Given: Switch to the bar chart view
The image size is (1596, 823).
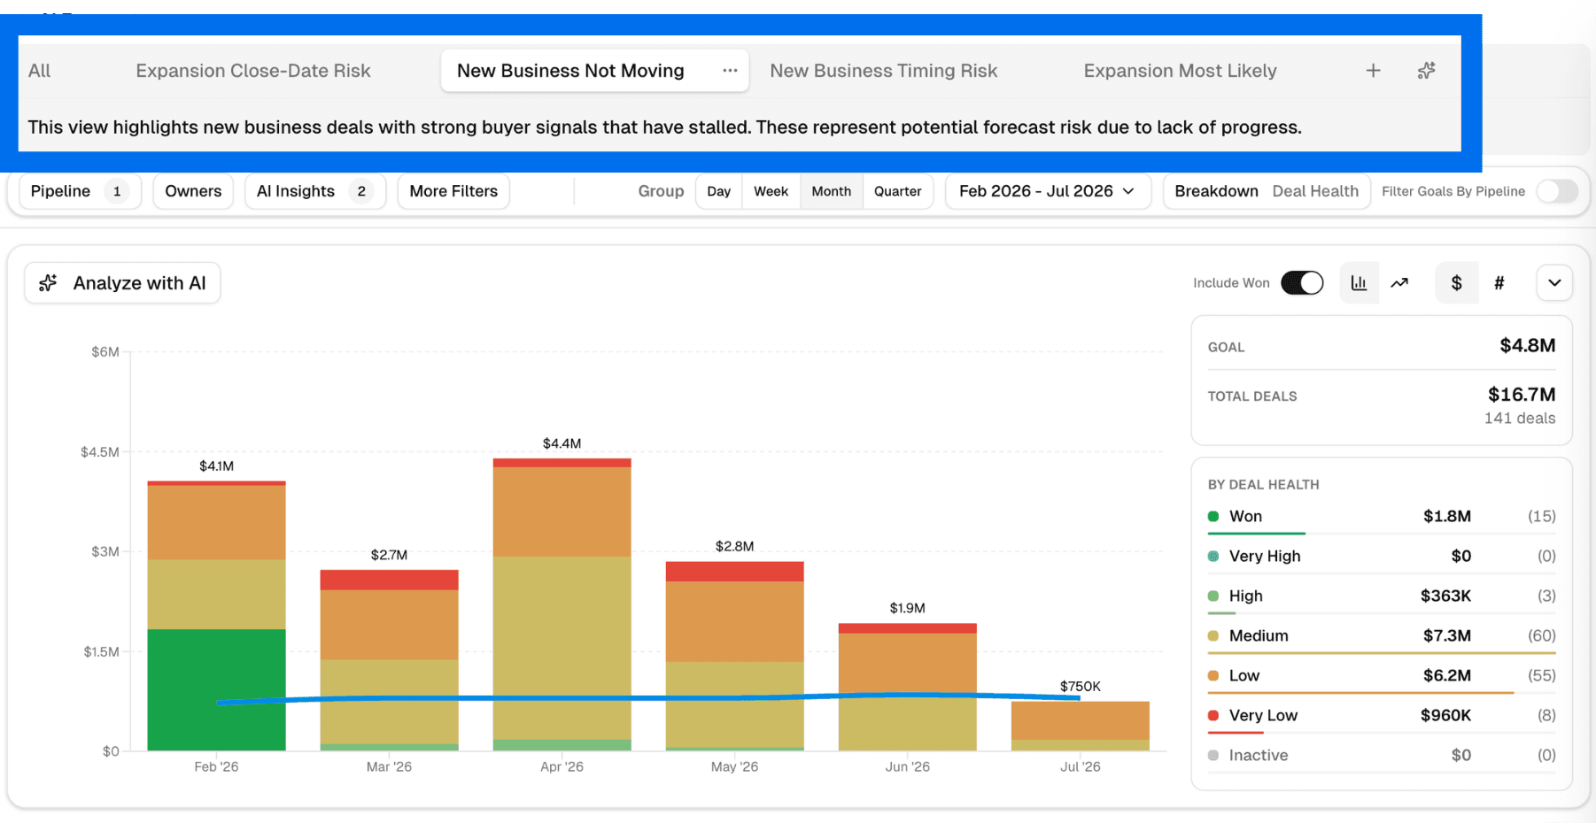Looking at the screenshot, I should click(x=1360, y=282).
